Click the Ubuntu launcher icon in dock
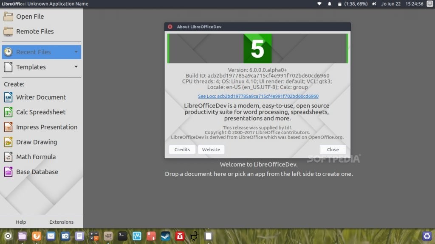The image size is (435, 244). pyautogui.click(x=8, y=236)
